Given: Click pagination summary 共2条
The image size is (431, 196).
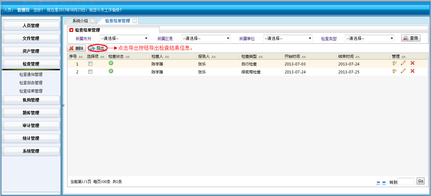Looking at the screenshot, I should point(117,182).
